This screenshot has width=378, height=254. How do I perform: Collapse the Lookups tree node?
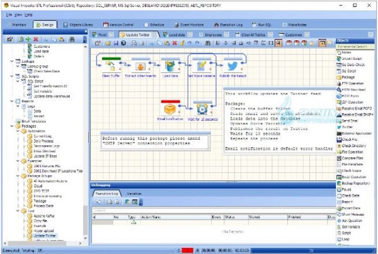point(12,61)
